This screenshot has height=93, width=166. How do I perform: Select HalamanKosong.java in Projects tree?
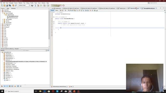(13, 18)
